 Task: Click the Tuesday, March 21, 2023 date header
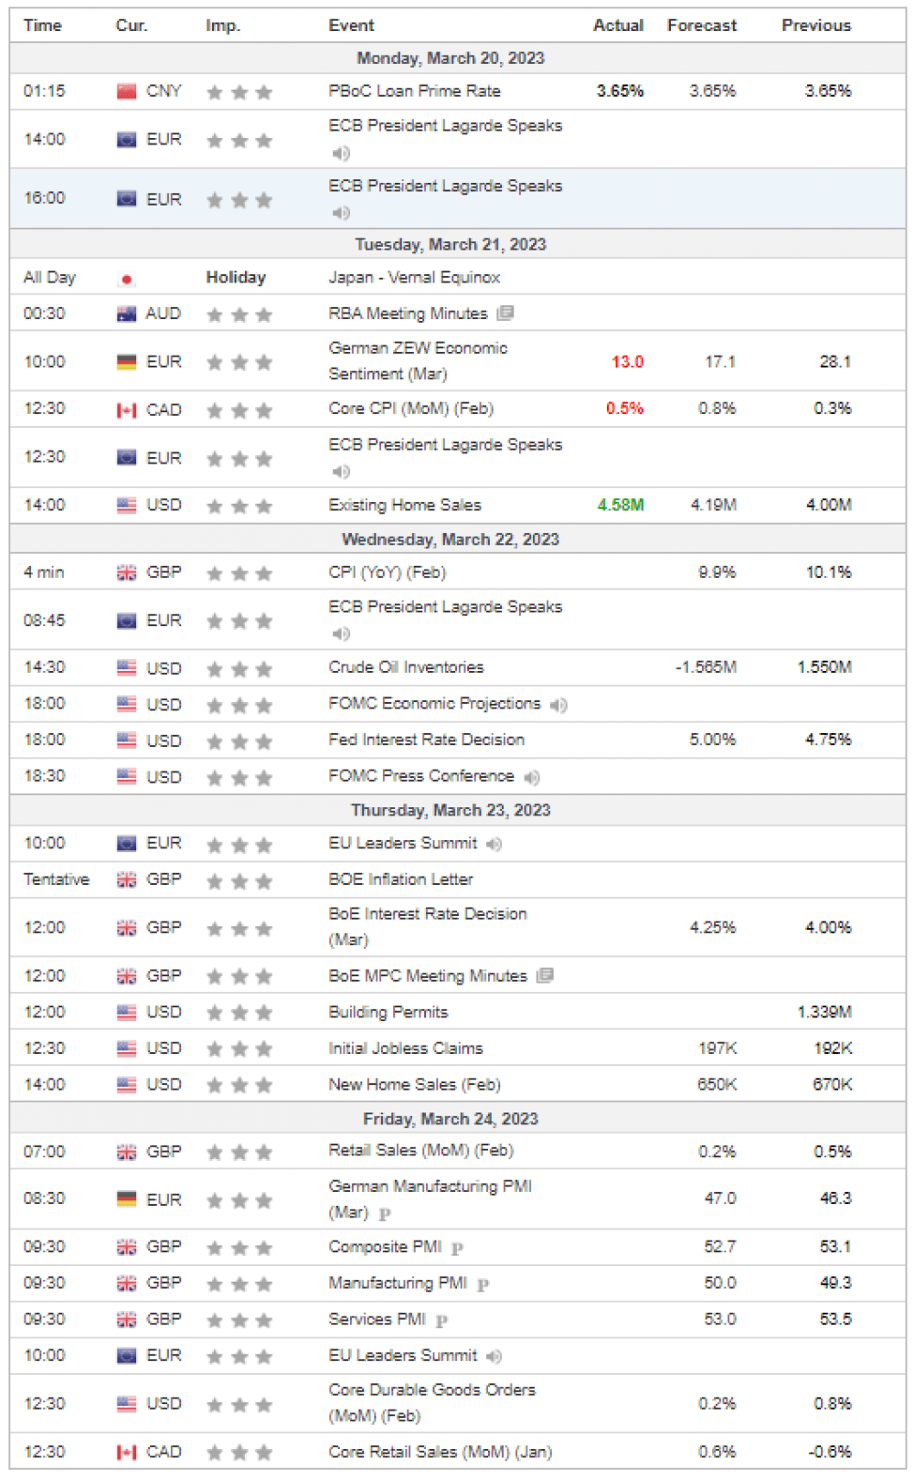pyautogui.click(x=451, y=245)
